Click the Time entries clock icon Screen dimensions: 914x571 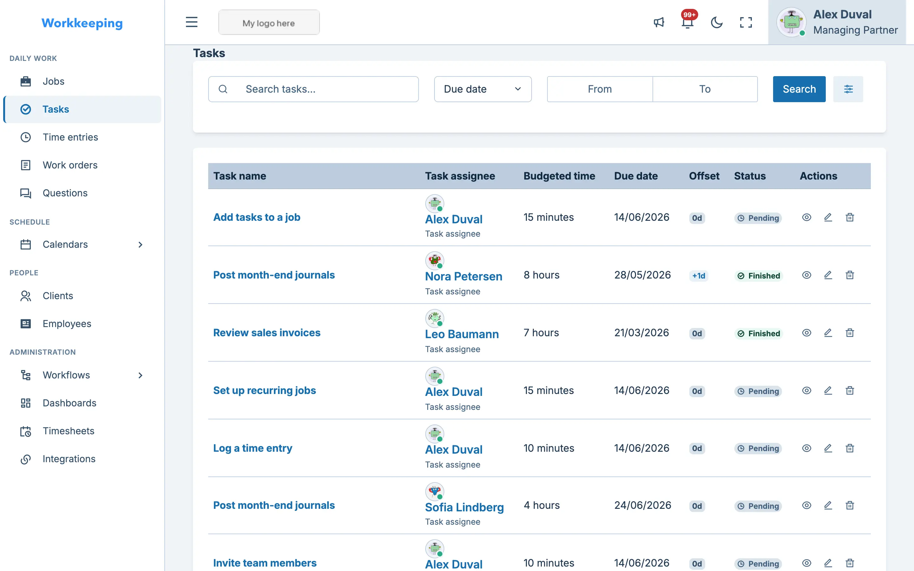pyautogui.click(x=26, y=137)
